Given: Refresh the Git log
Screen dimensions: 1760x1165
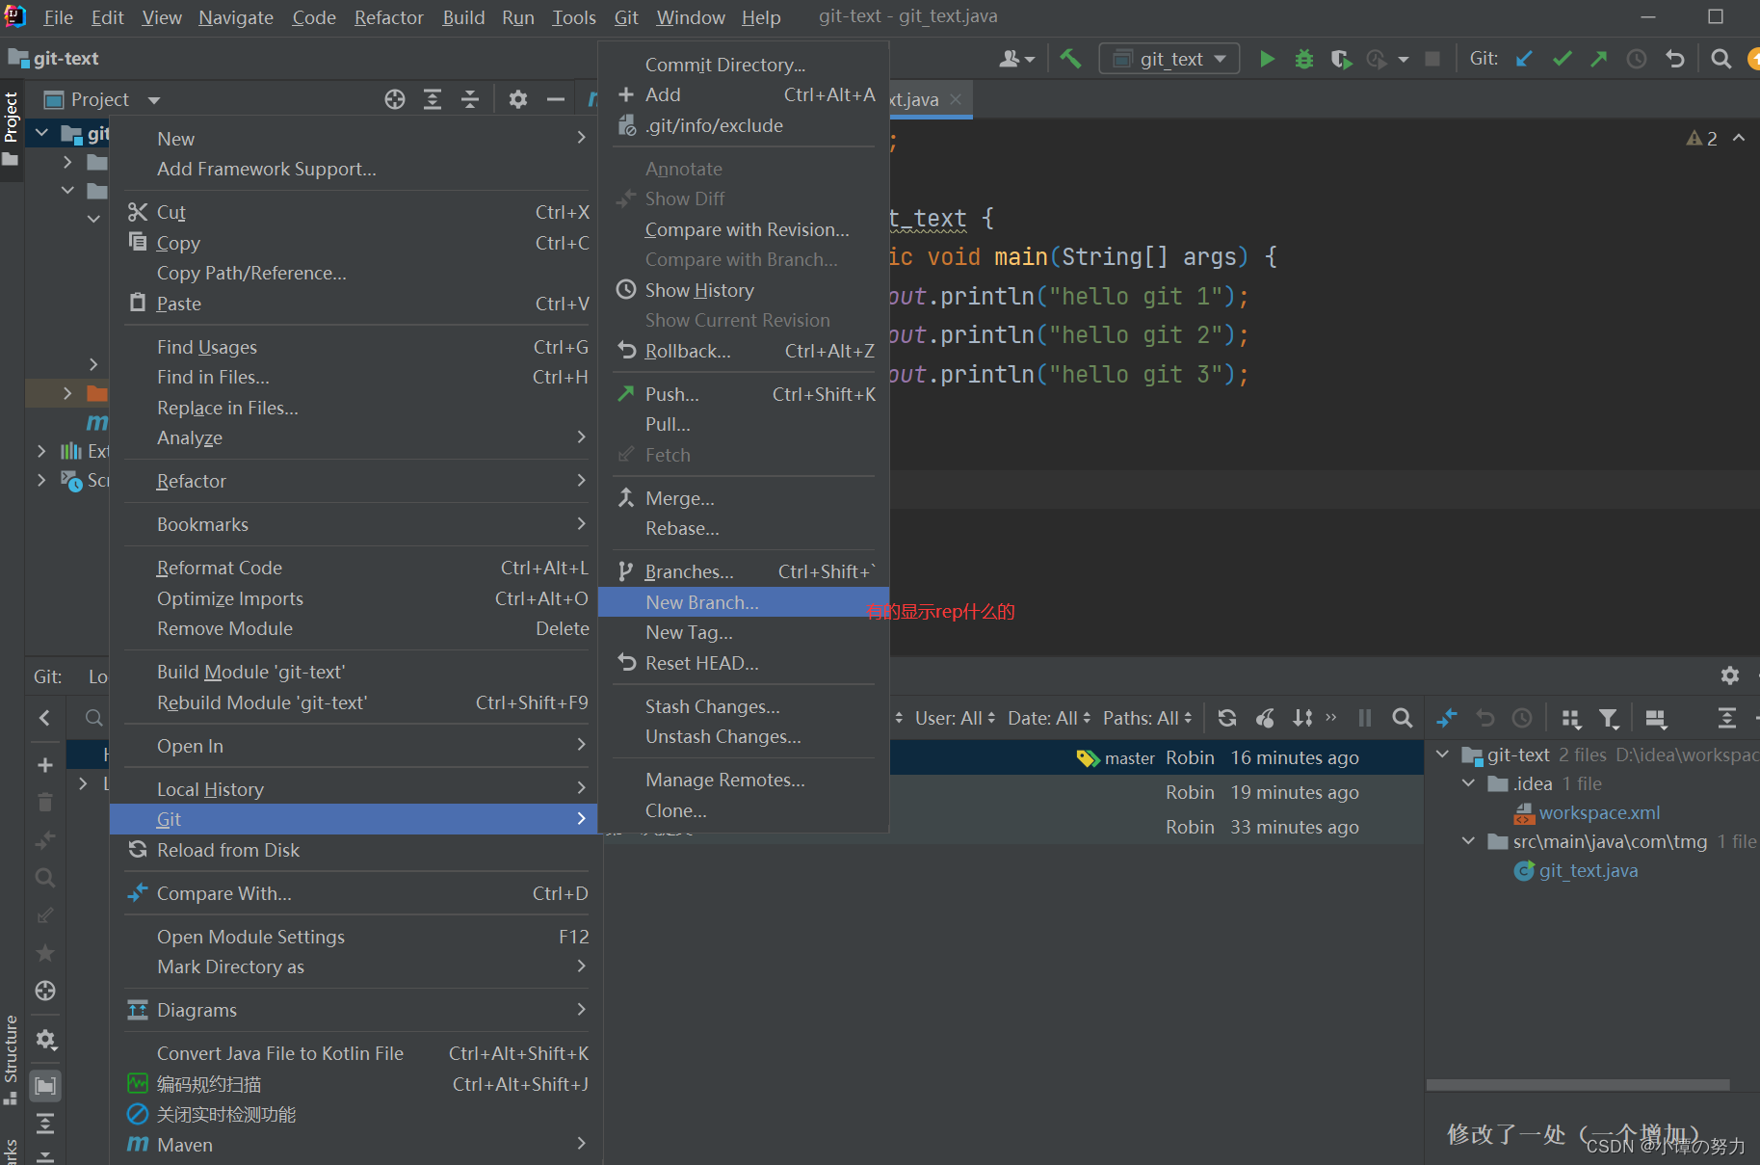Looking at the screenshot, I should tap(1227, 718).
